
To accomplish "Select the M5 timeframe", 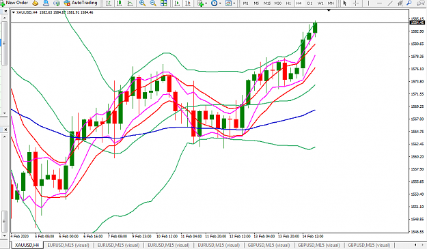I will coord(256,3).
